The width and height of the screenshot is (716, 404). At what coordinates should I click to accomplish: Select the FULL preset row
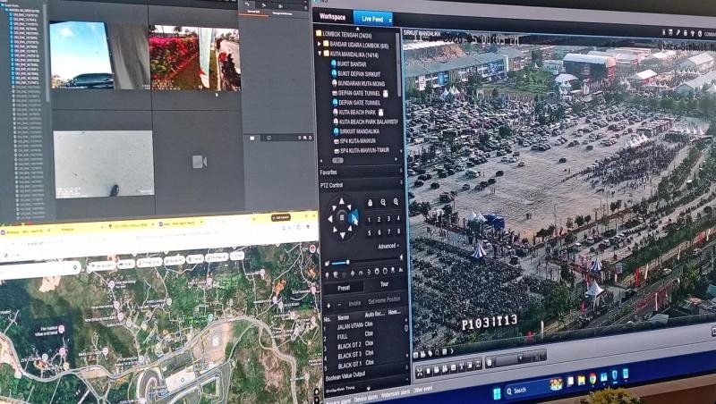[x=364, y=335]
